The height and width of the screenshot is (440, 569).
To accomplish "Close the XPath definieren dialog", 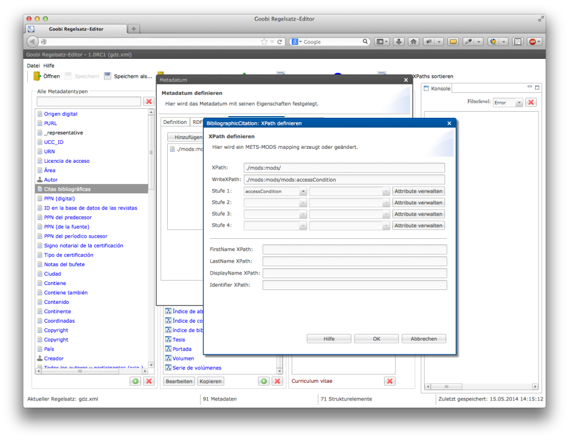I will pyautogui.click(x=449, y=123).
